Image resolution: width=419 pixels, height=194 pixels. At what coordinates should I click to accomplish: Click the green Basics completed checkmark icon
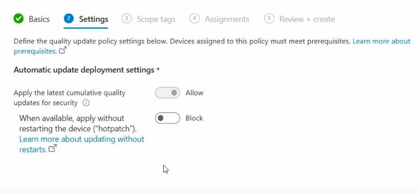click(x=18, y=19)
